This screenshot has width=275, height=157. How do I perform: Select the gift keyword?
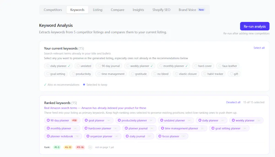point(234,74)
